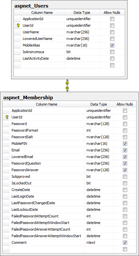Toggle Allow Nulls for IsAnonymous in aspnet_Users

point(112,52)
